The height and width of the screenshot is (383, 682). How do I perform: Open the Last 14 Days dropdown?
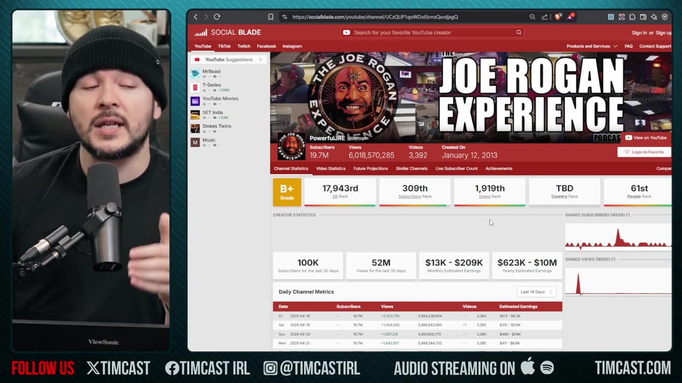pyautogui.click(x=537, y=292)
